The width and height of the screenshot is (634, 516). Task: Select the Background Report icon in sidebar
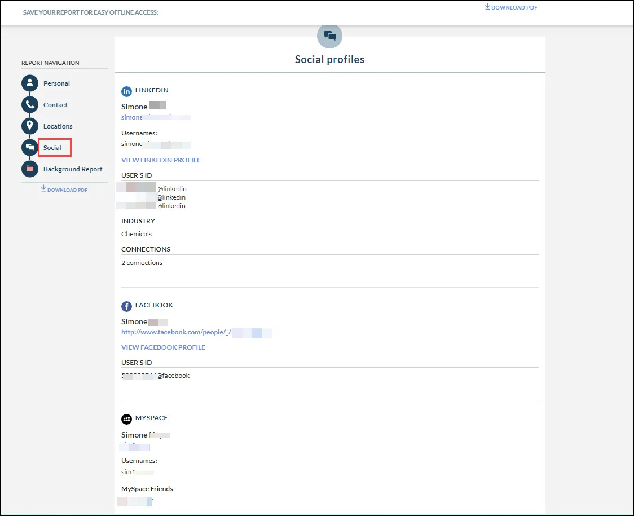point(30,169)
